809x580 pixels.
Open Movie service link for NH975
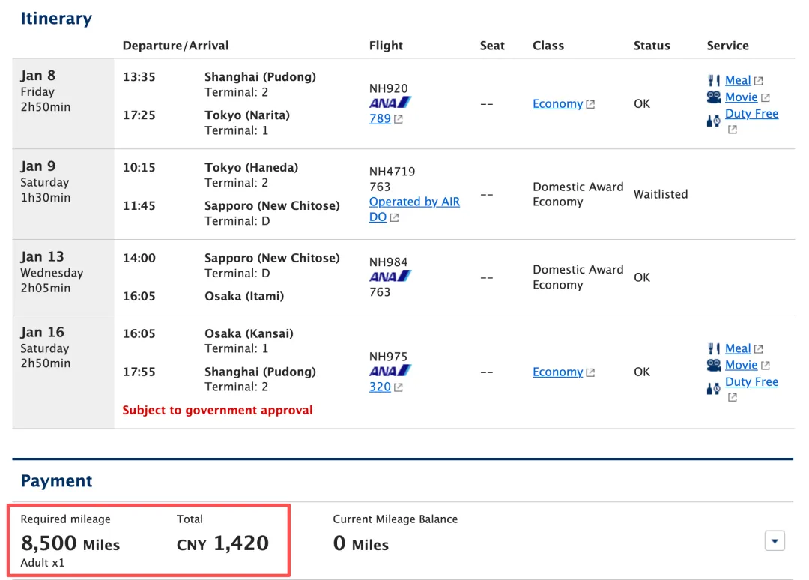coord(742,366)
